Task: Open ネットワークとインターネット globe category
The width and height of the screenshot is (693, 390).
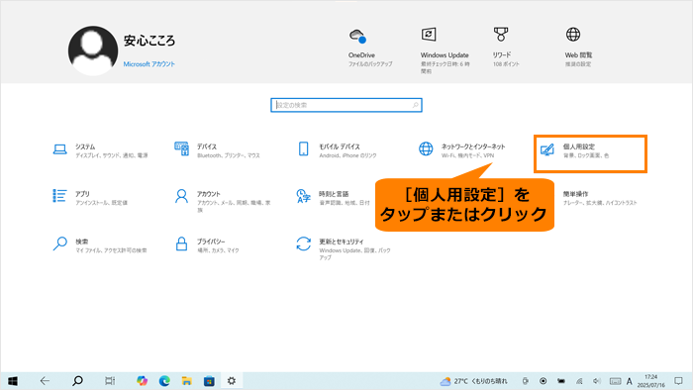Action: [x=461, y=150]
